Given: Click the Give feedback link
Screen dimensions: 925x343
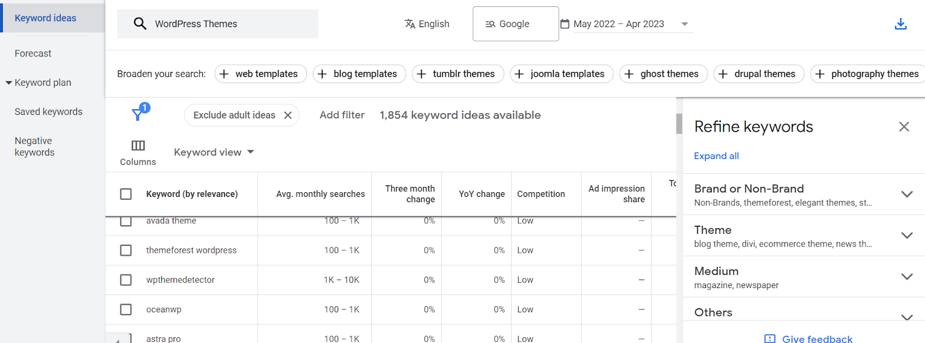Looking at the screenshot, I should tap(817, 339).
